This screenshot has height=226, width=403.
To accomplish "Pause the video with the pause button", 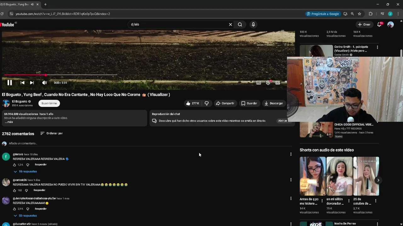I will 9,83.
